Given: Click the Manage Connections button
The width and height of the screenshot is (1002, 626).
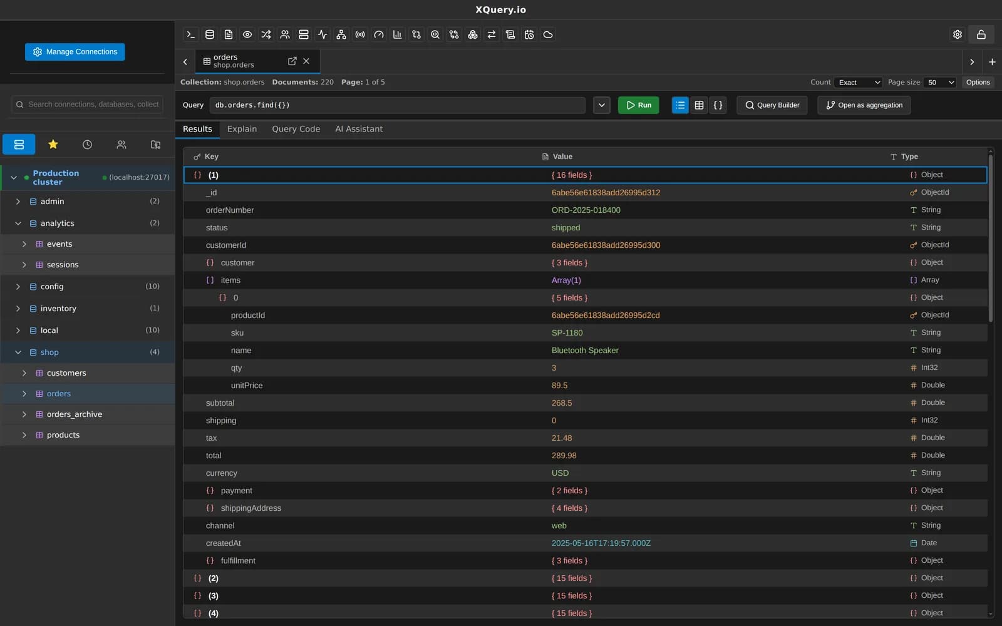Looking at the screenshot, I should coord(75,52).
